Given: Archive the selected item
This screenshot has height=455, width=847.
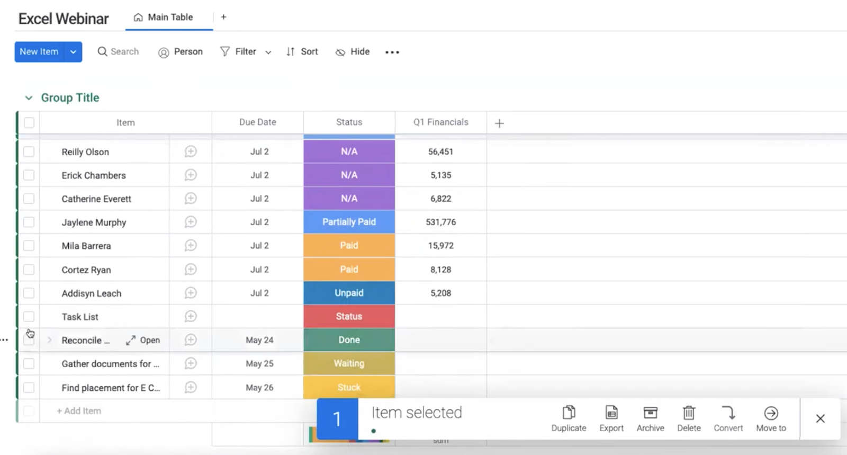Looking at the screenshot, I should (x=650, y=418).
